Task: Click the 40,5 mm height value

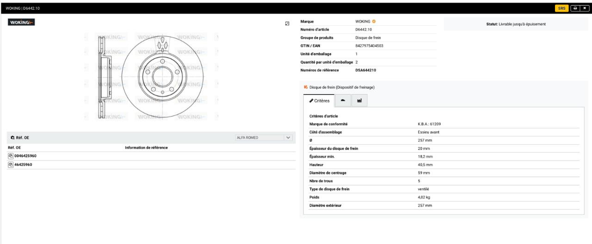Action: [425, 164]
